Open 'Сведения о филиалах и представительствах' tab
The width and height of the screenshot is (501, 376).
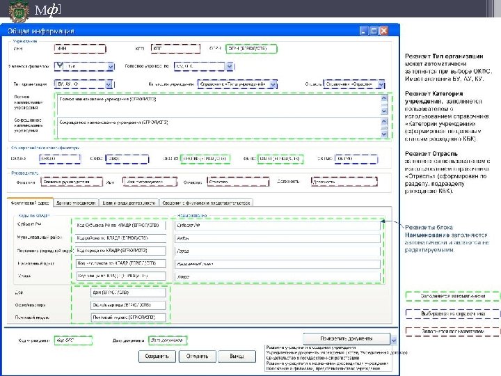(x=206, y=203)
